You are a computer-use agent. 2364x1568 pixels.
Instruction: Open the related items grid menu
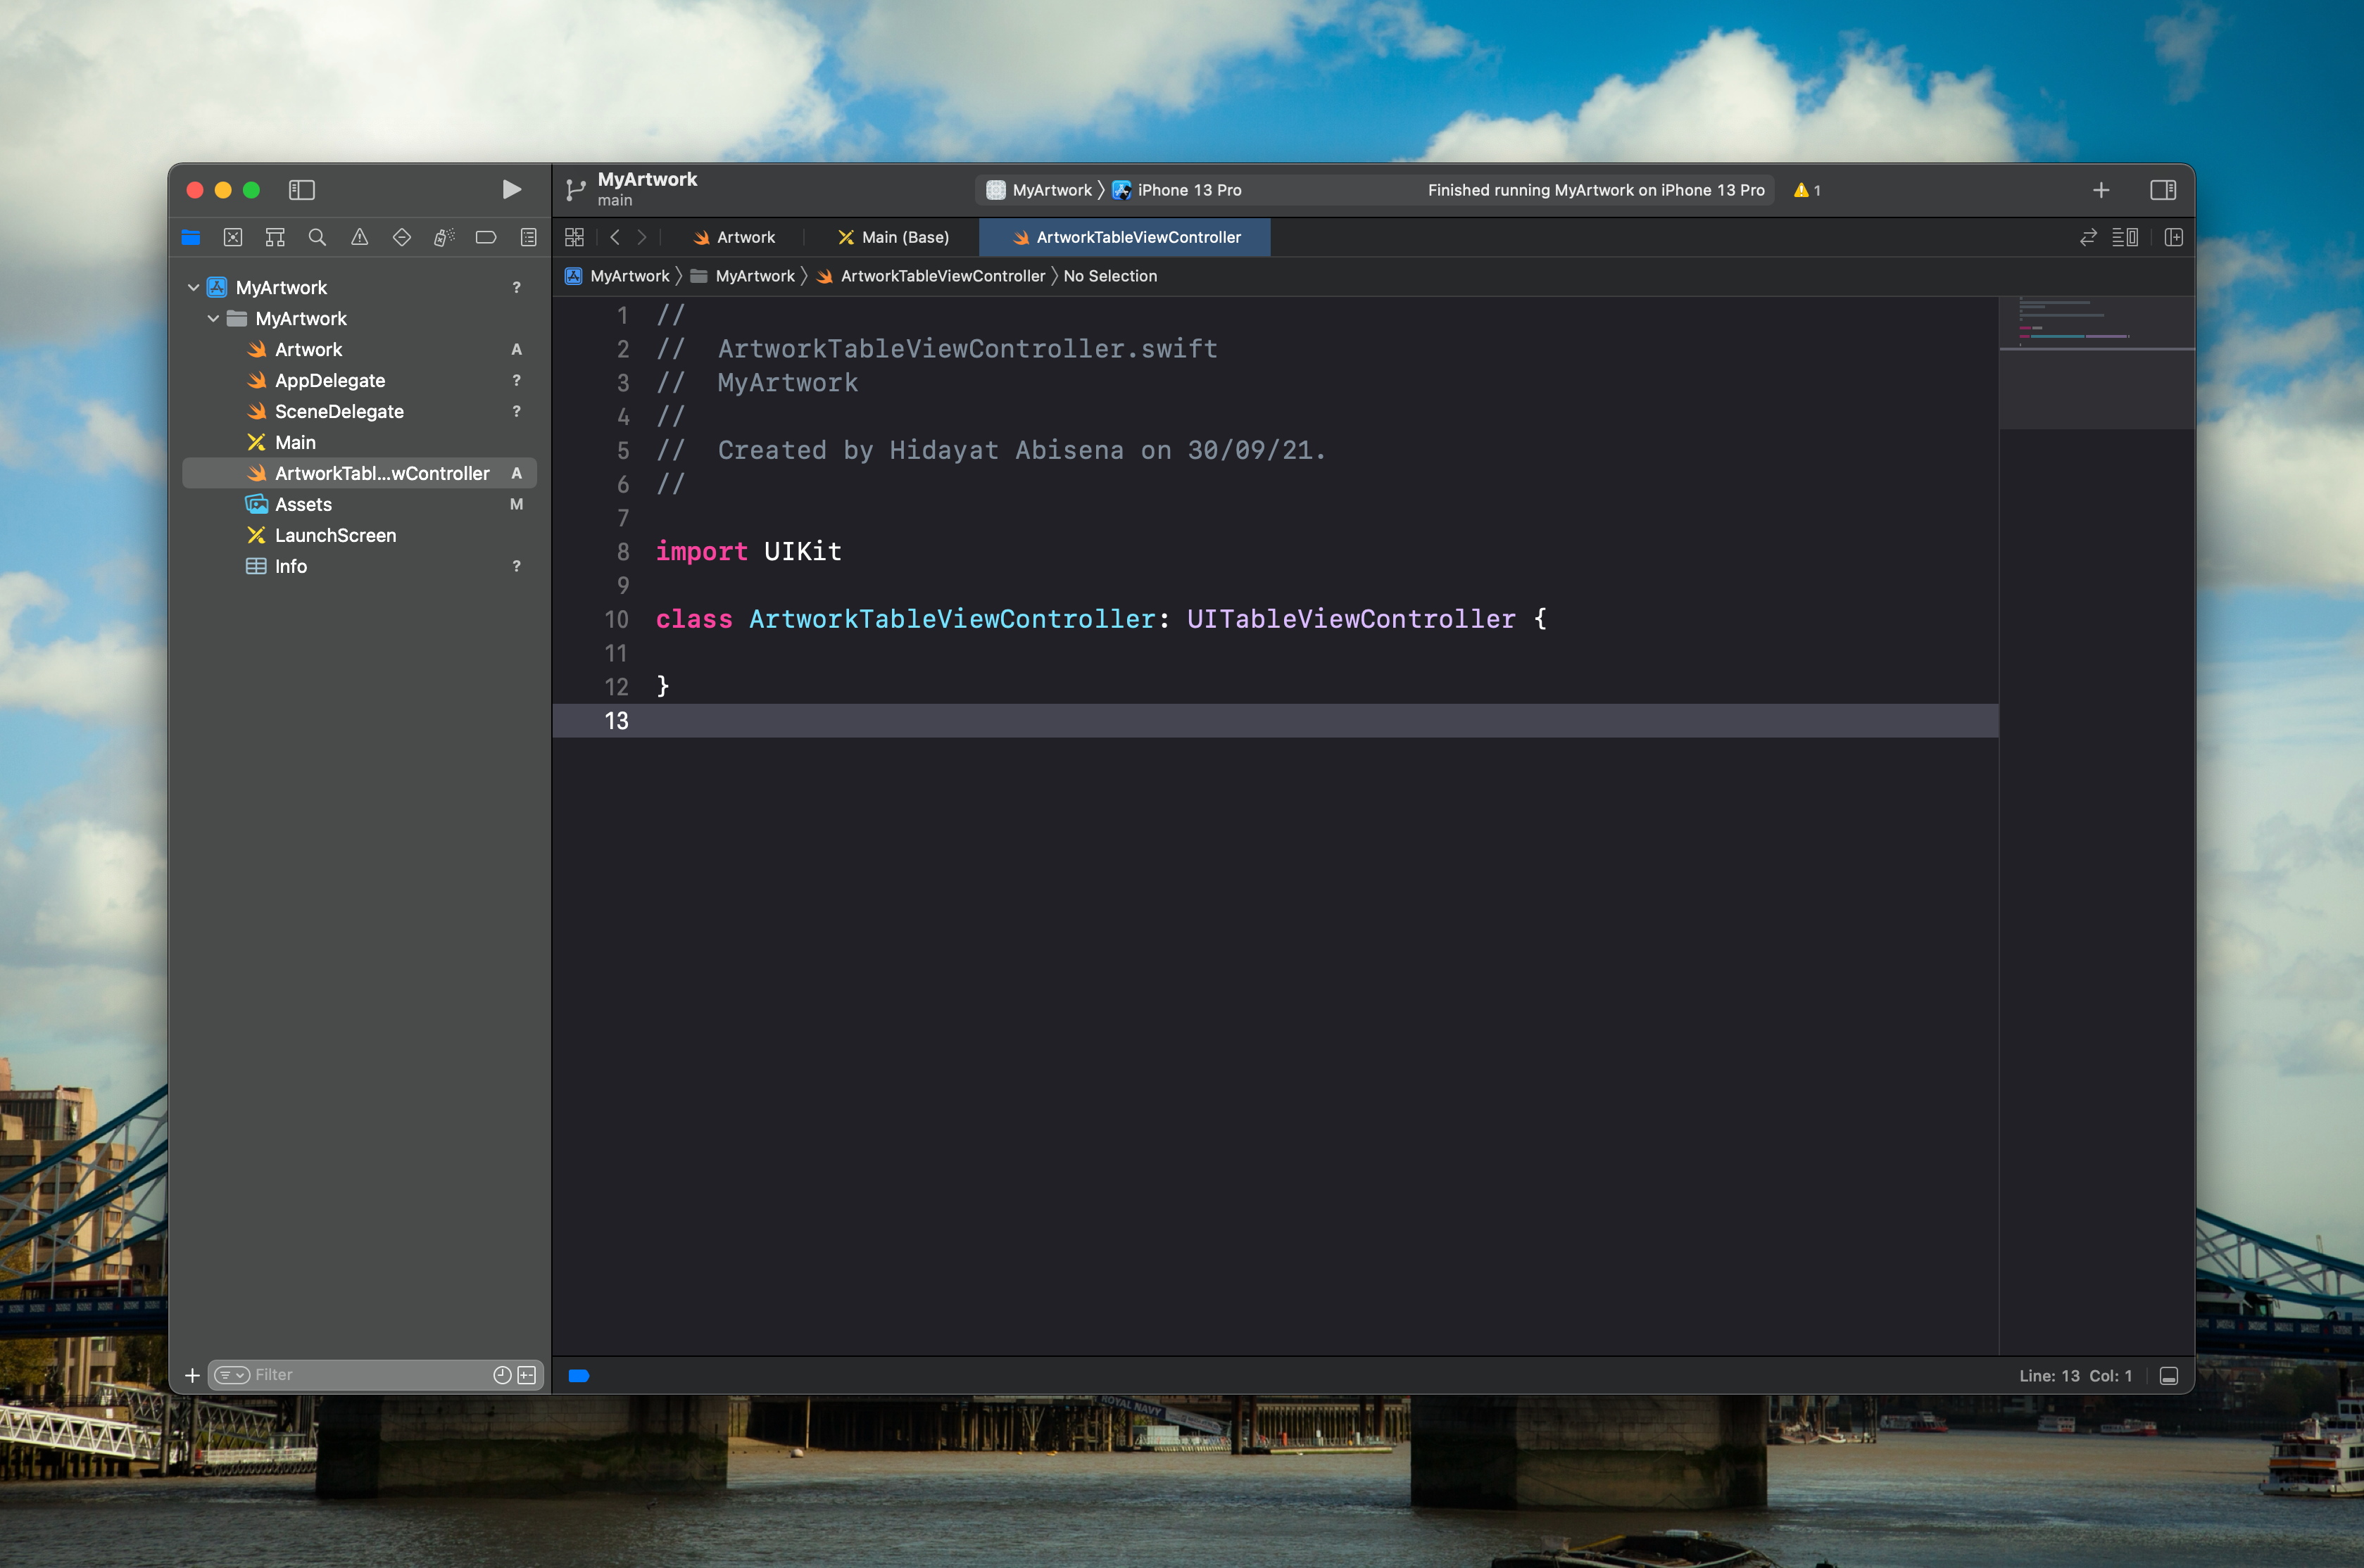[574, 238]
